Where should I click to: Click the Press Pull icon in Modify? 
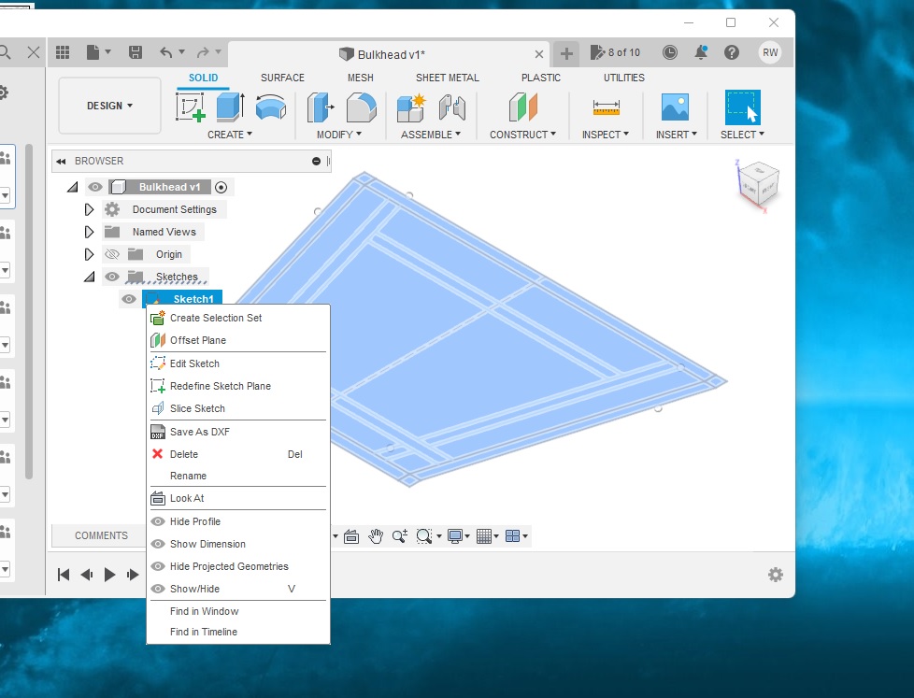pos(321,107)
